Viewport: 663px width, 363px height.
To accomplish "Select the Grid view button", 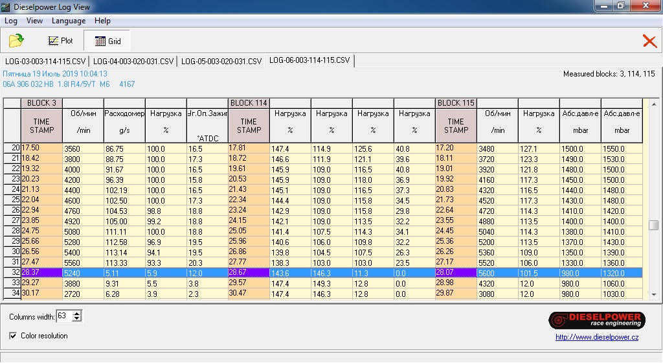I will pos(107,41).
